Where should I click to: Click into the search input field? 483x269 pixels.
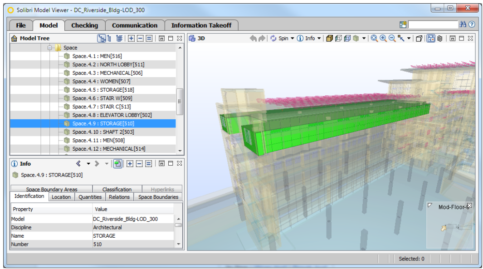pyautogui.click(x=433, y=24)
